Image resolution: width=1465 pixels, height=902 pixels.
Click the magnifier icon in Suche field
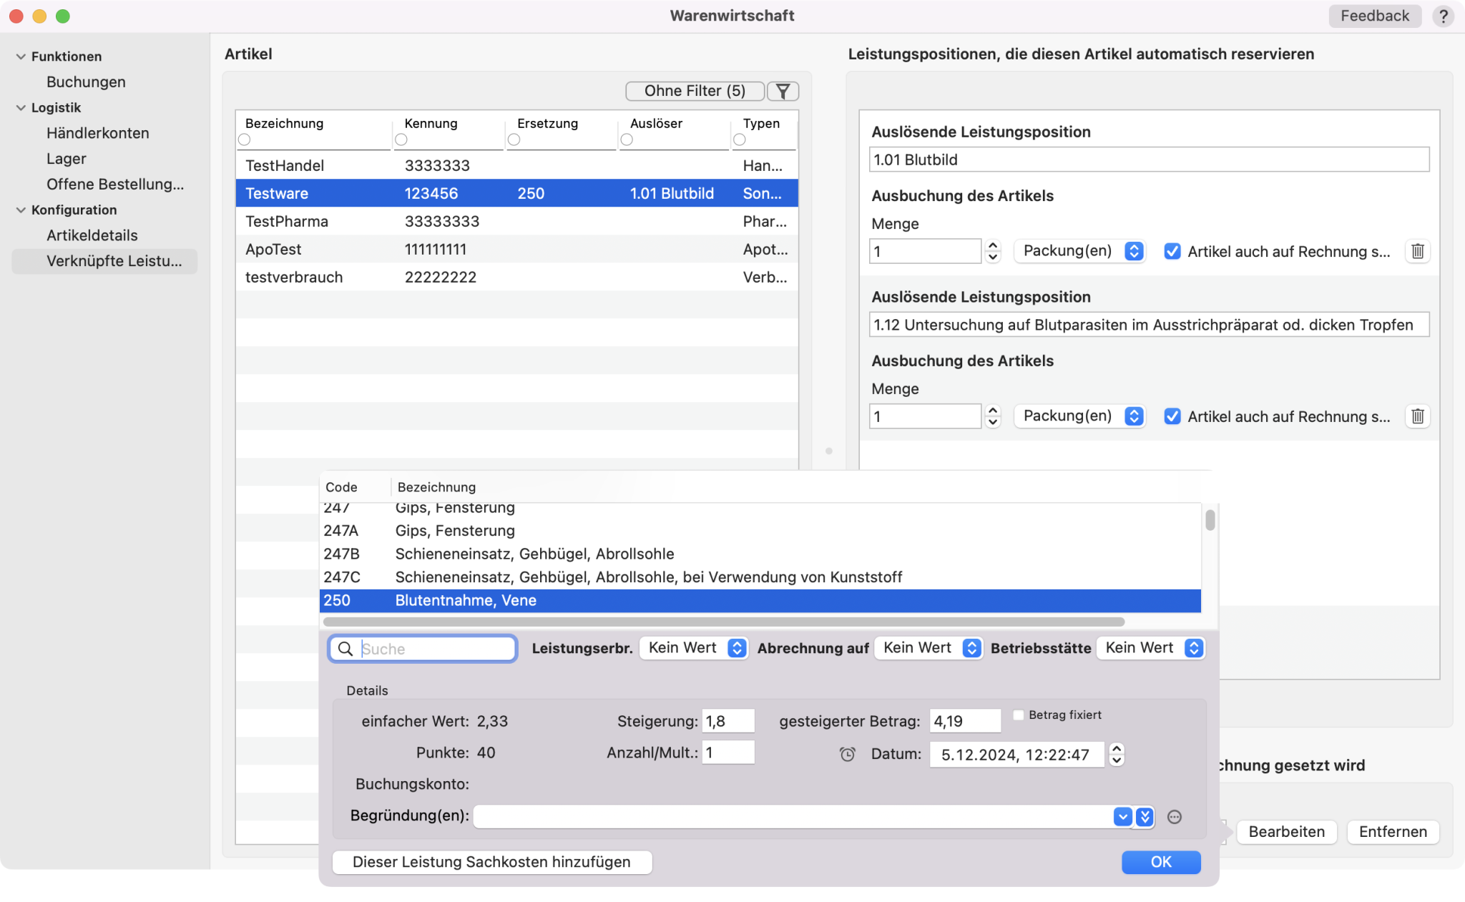[x=346, y=649]
